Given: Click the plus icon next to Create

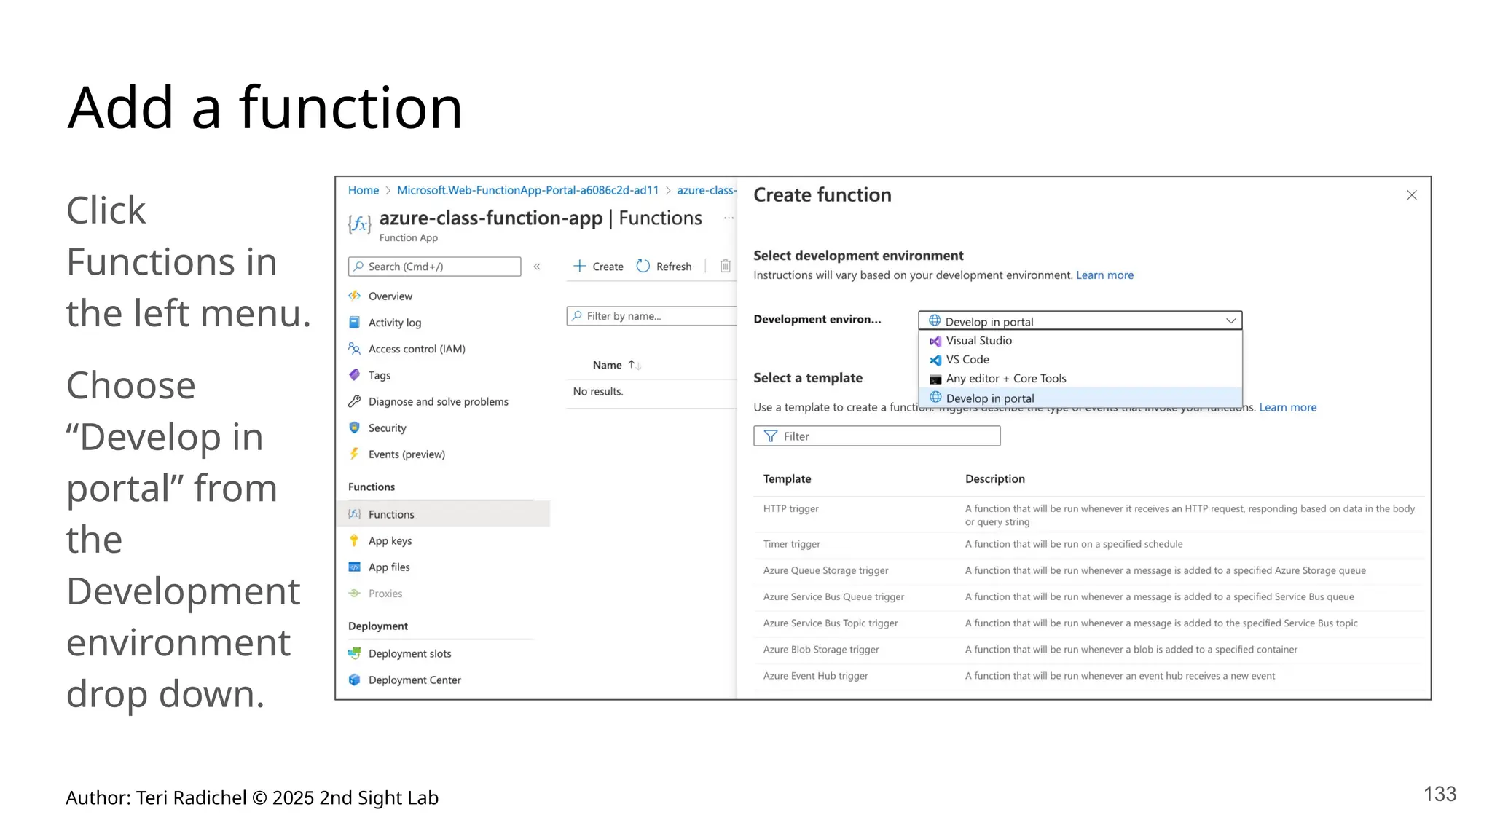Looking at the screenshot, I should click(580, 266).
